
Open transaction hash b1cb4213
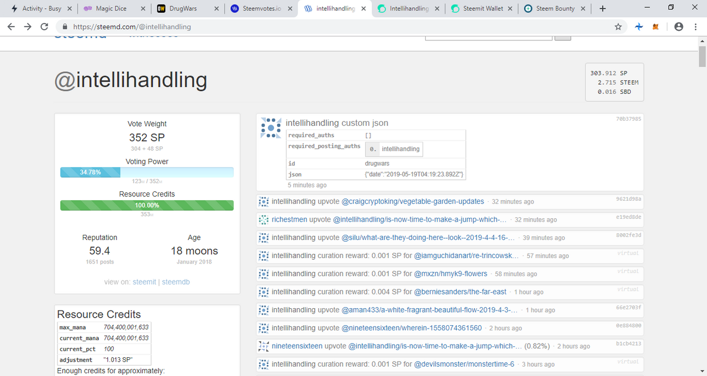coord(629,343)
